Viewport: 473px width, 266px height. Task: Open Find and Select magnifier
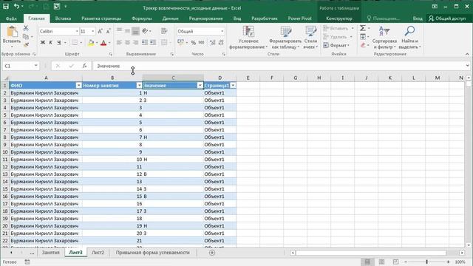point(409,38)
